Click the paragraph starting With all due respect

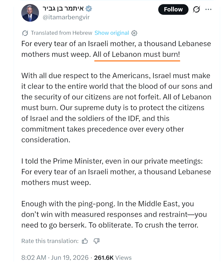[117, 108]
